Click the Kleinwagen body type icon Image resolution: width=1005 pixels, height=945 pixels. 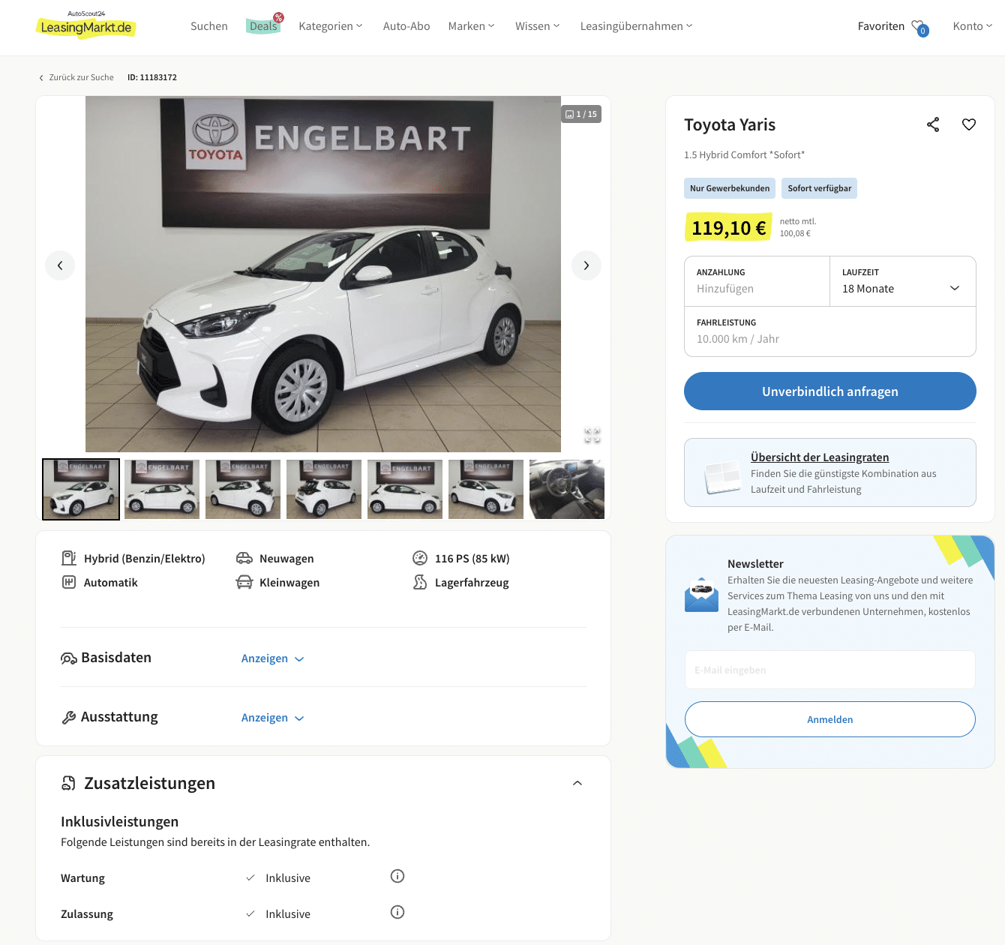point(244,582)
